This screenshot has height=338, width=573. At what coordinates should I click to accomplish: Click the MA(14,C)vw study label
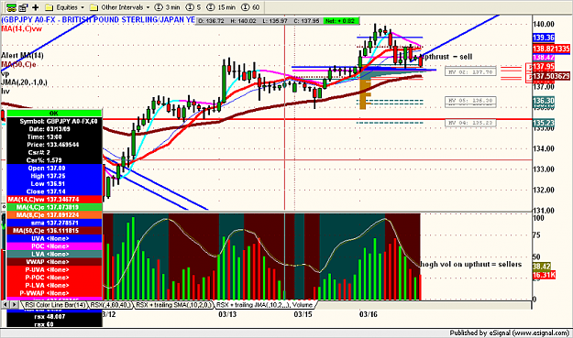click(x=21, y=28)
